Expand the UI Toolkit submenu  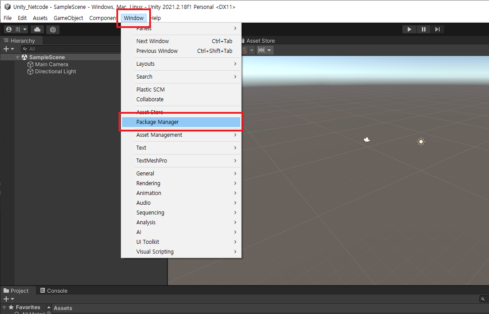[181, 242]
